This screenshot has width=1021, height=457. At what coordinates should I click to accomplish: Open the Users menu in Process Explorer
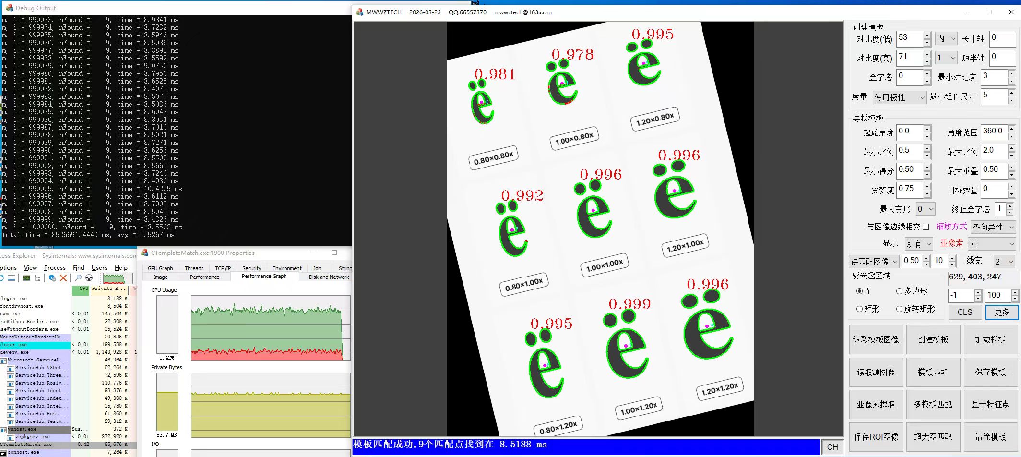click(99, 267)
